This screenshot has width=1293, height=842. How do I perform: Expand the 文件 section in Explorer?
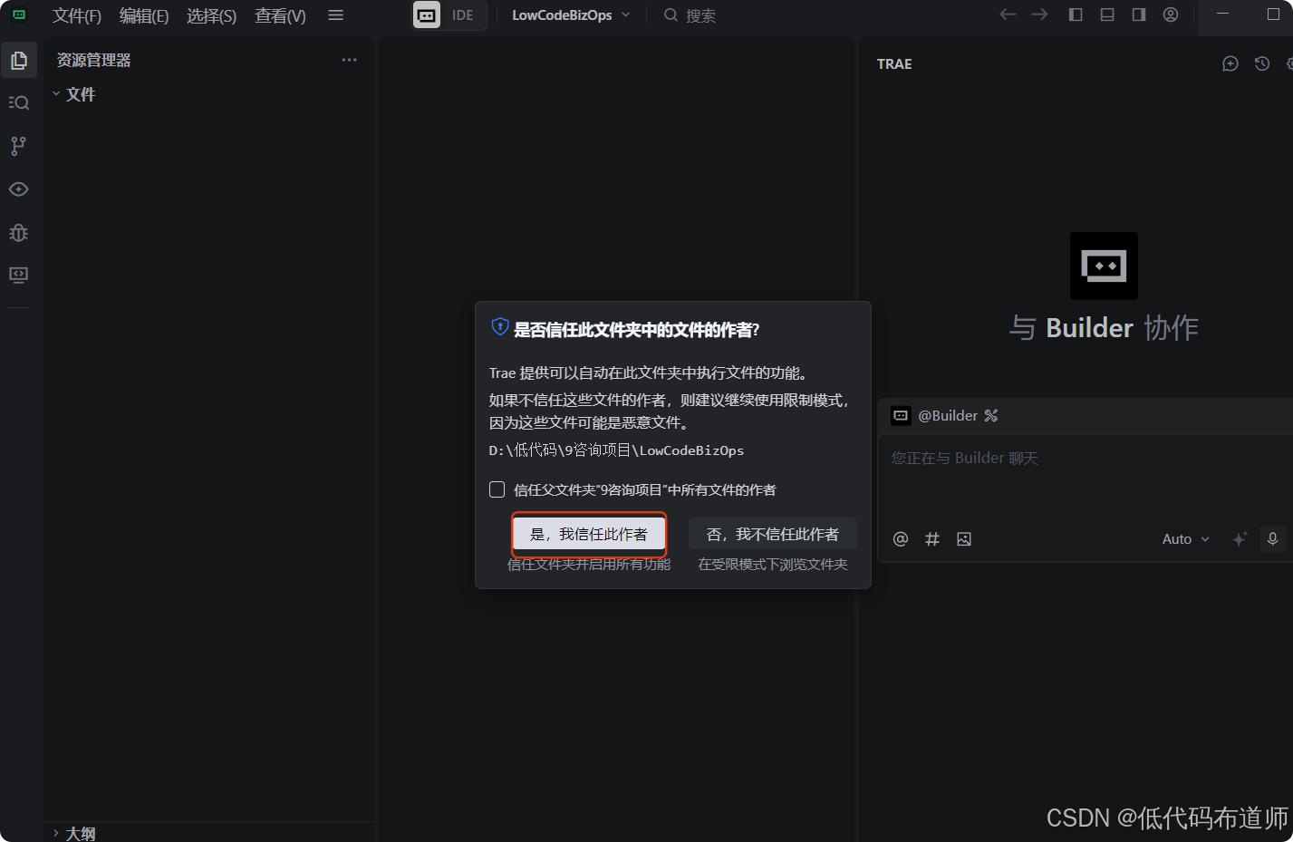73,94
